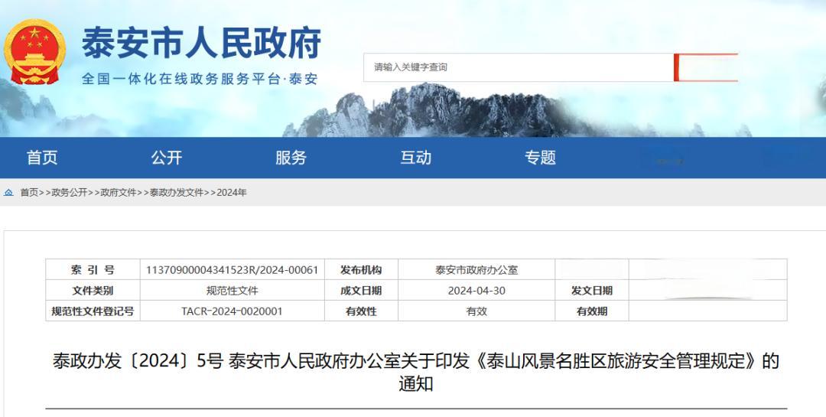Screen dimensions: 826x417
Task: Click the index number 11370900004341523R/2024-00061
Action: tap(232, 270)
